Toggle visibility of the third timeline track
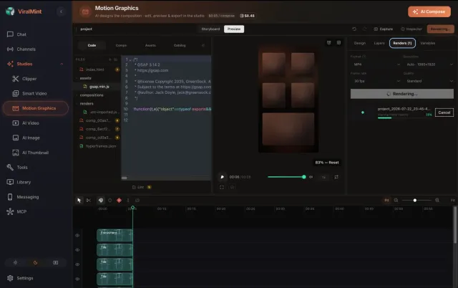The width and height of the screenshot is (458, 288). tap(77, 264)
